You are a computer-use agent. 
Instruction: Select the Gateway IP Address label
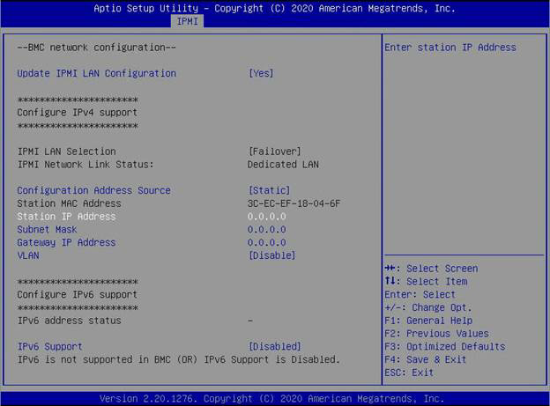coord(66,242)
